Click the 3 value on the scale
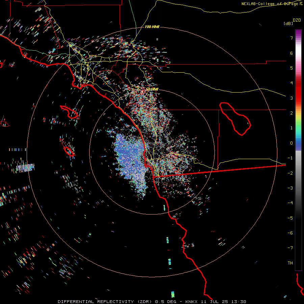 click(292, 98)
